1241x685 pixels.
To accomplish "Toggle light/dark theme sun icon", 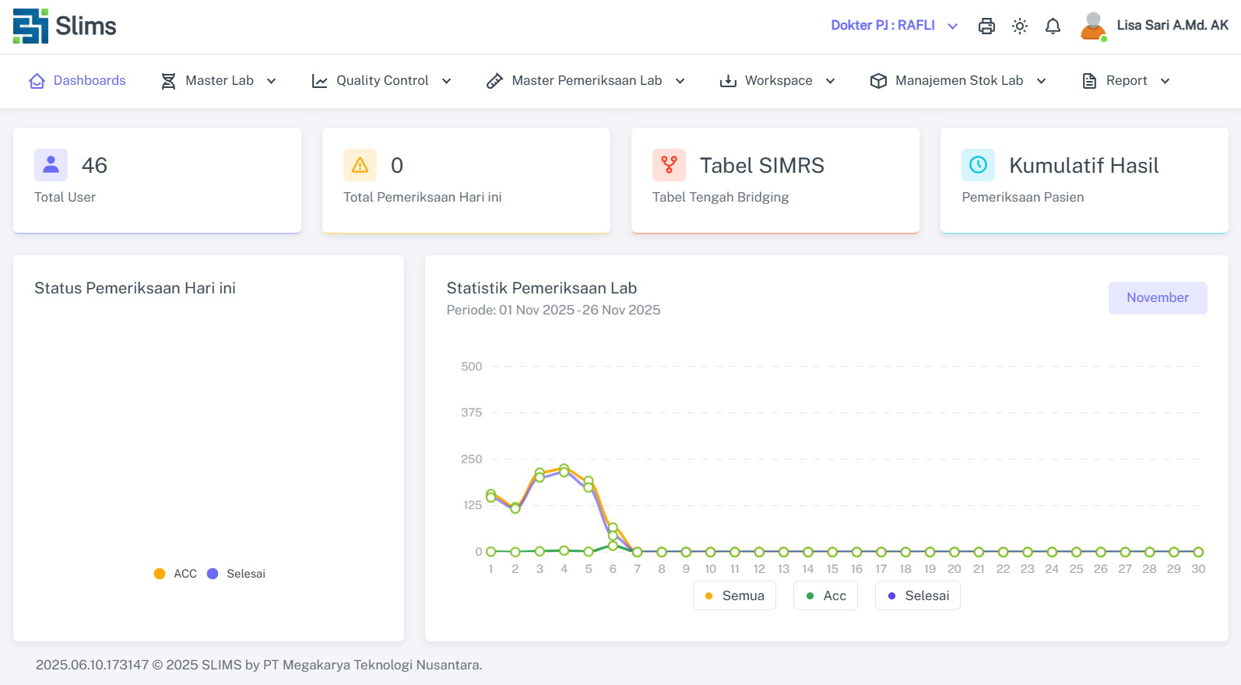I will 1020,26.
